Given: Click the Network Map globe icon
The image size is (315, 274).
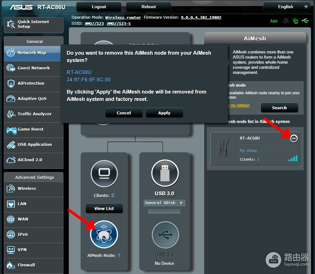Looking at the screenshot, I should point(11,53).
